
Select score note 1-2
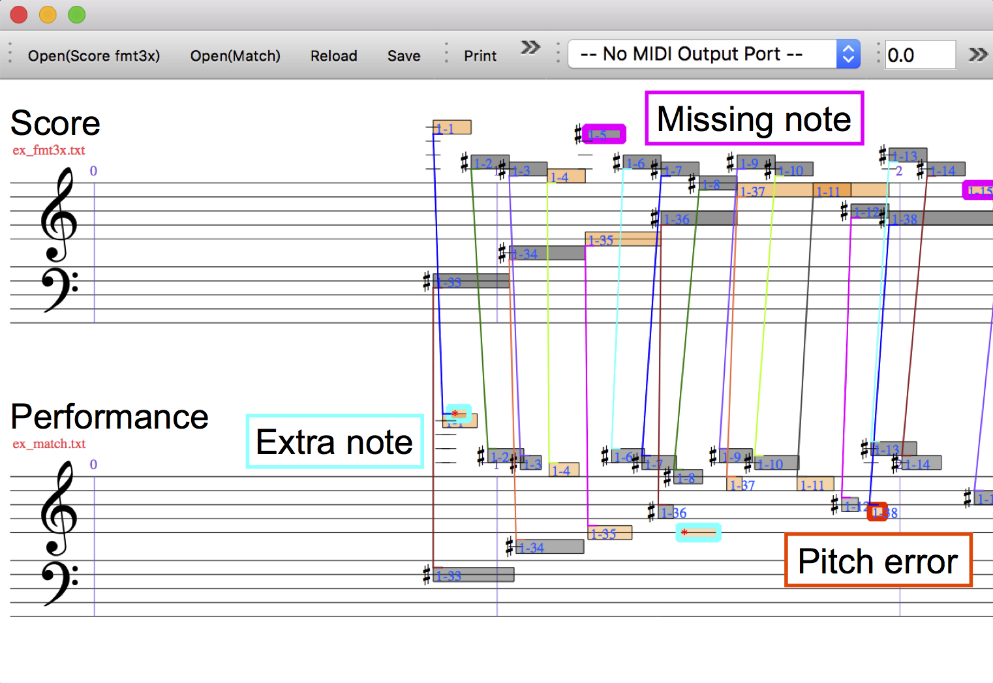tap(489, 162)
